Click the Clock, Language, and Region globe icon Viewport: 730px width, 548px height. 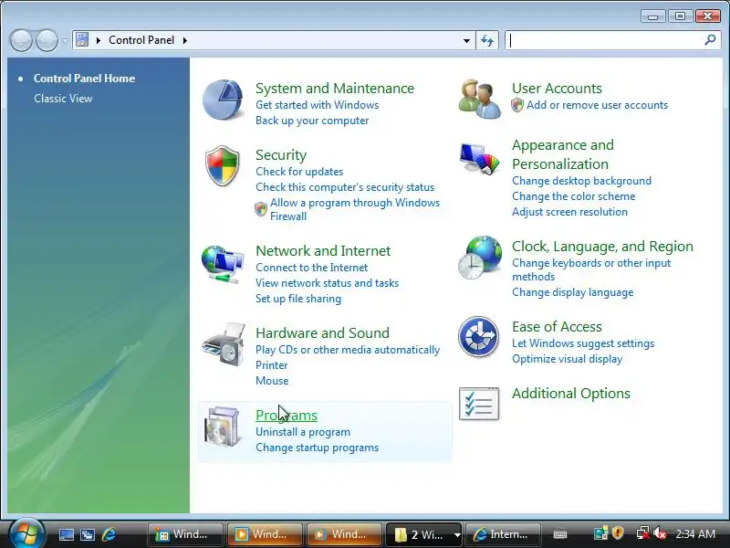point(480,258)
